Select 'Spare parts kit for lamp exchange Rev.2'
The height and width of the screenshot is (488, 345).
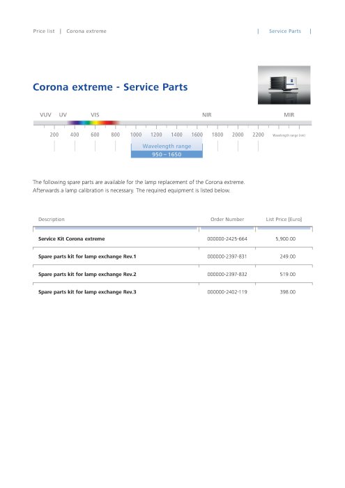[87, 274]
